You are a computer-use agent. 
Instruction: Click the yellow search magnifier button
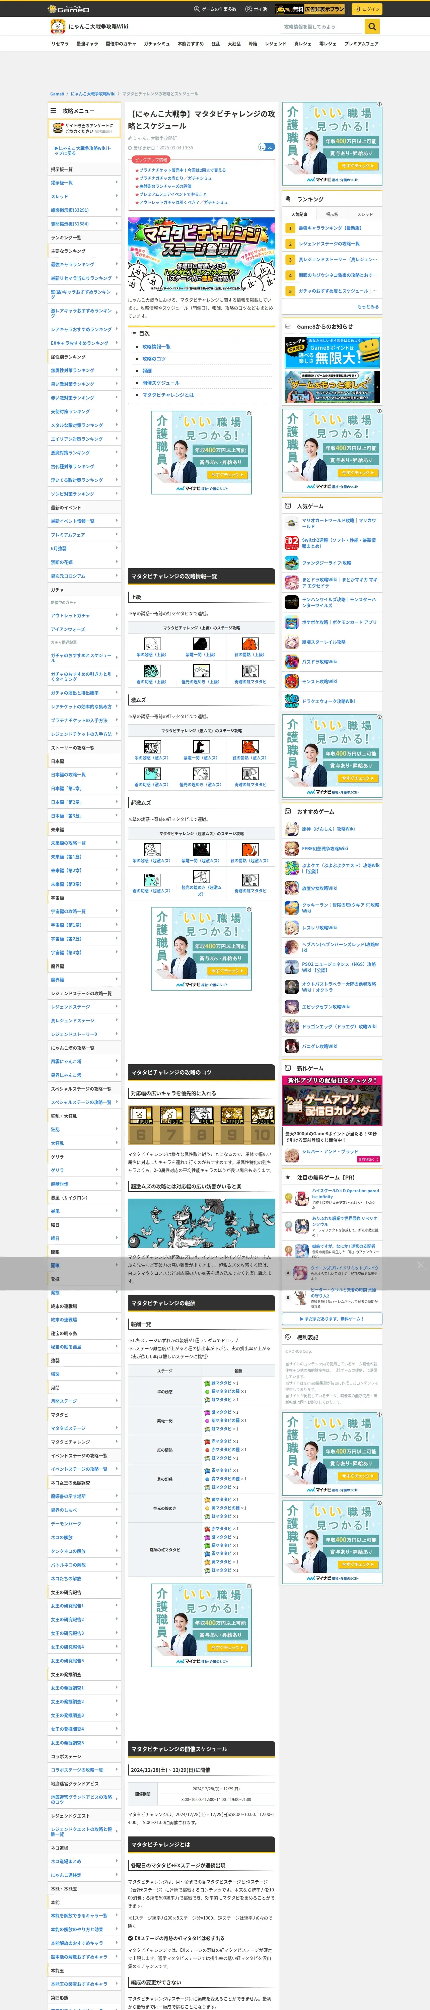[x=372, y=26]
